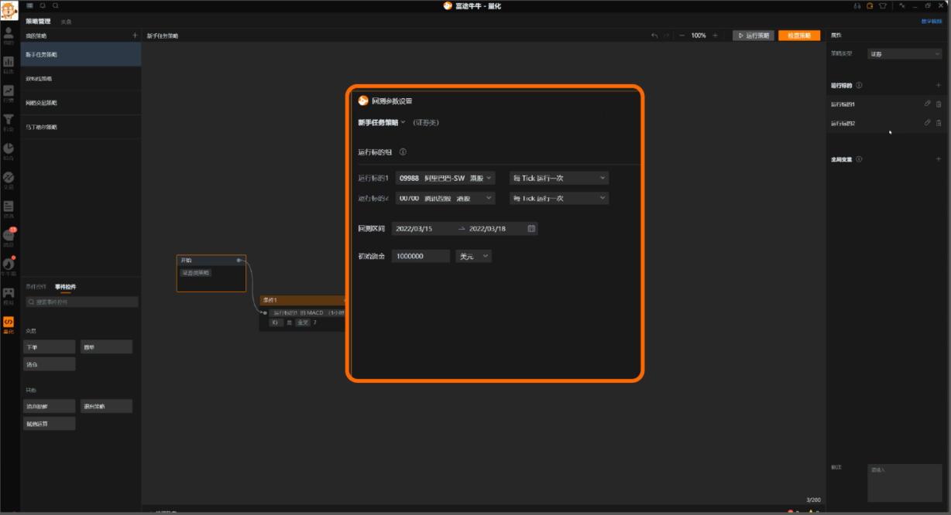Zoom in the canvas with plus icon
951x515 pixels.
coord(715,36)
